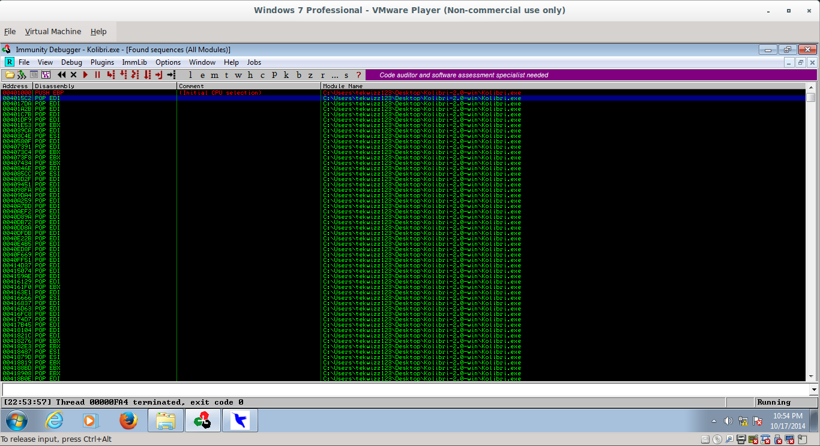Open the command box dropdown arrow
The image size is (820, 446).
pyautogui.click(x=813, y=390)
